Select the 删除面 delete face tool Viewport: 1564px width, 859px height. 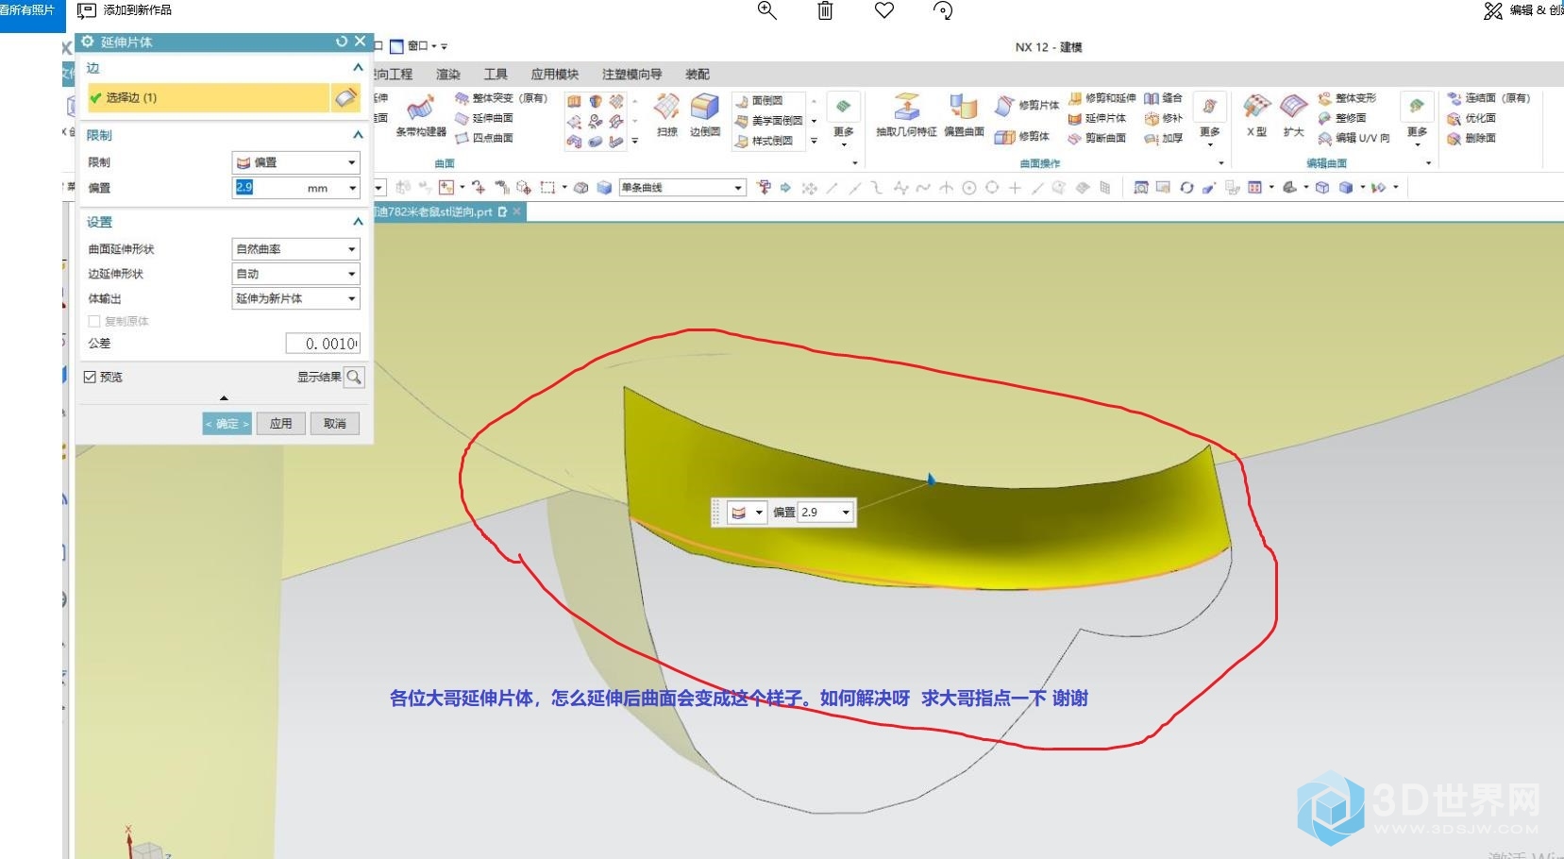pos(1471,138)
